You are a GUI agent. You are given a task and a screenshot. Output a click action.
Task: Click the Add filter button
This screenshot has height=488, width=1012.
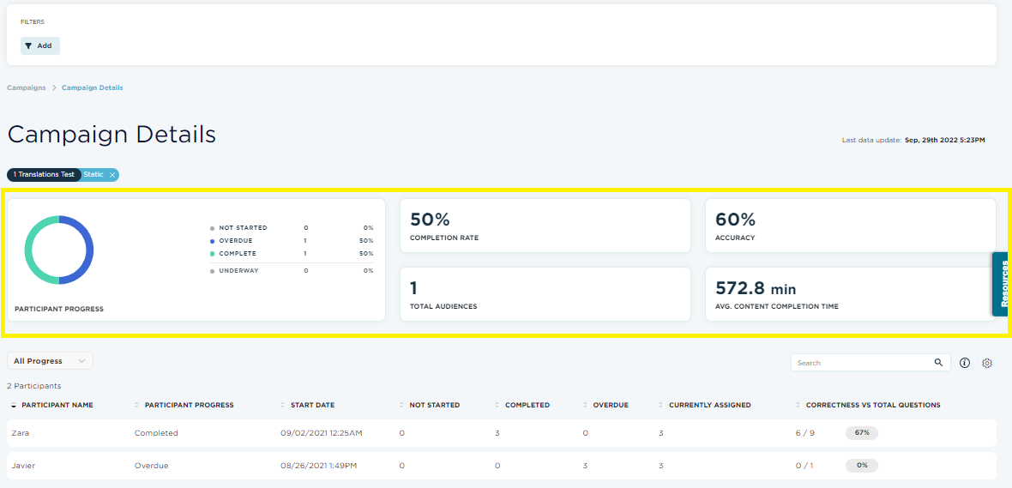point(40,45)
